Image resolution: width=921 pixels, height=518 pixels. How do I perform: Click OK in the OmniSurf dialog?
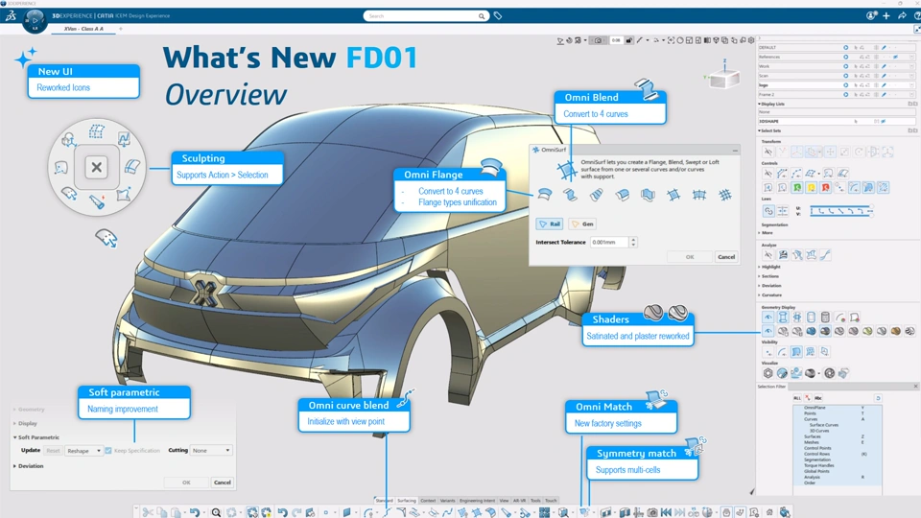690,257
